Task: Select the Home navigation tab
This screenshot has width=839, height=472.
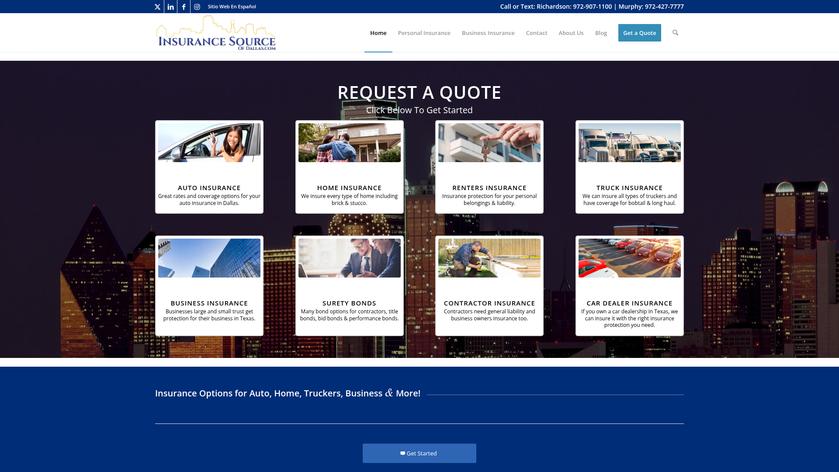Action: pyautogui.click(x=378, y=33)
